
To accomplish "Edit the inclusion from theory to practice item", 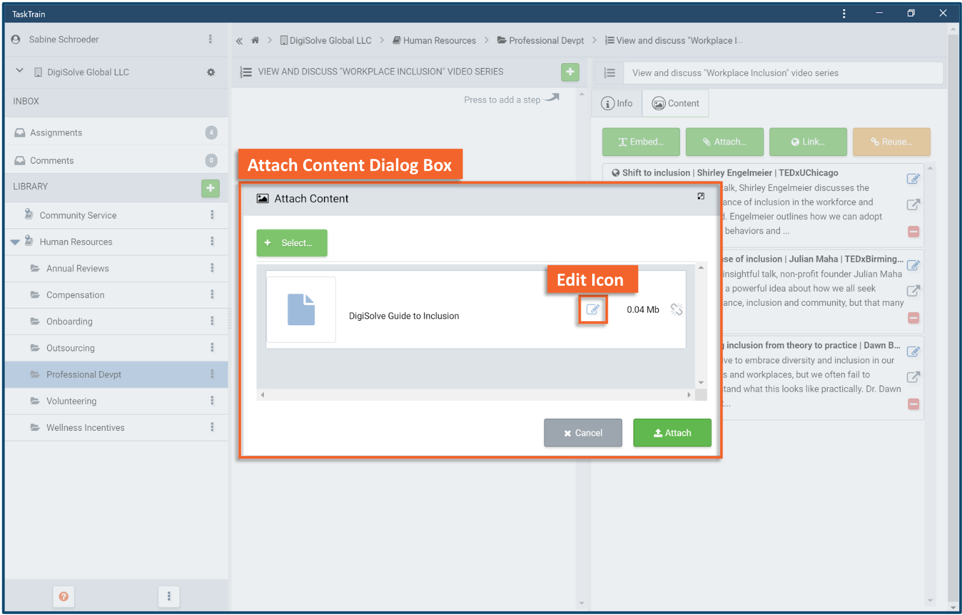I will point(913,351).
